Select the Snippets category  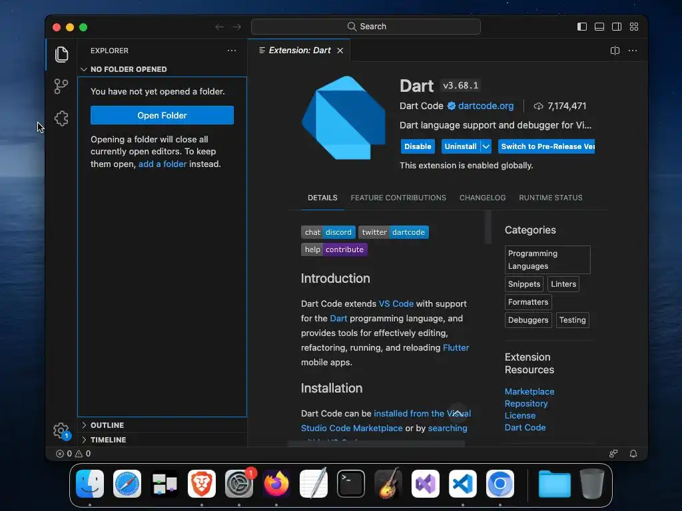click(x=524, y=284)
